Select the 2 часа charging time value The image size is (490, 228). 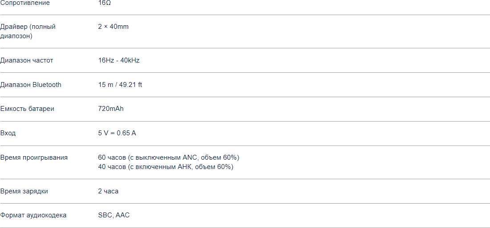click(108, 191)
